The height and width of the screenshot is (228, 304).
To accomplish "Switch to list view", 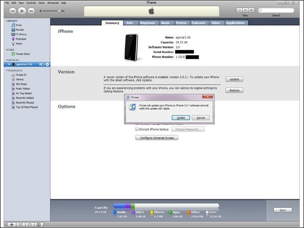I will pyautogui.click(x=239, y=10).
